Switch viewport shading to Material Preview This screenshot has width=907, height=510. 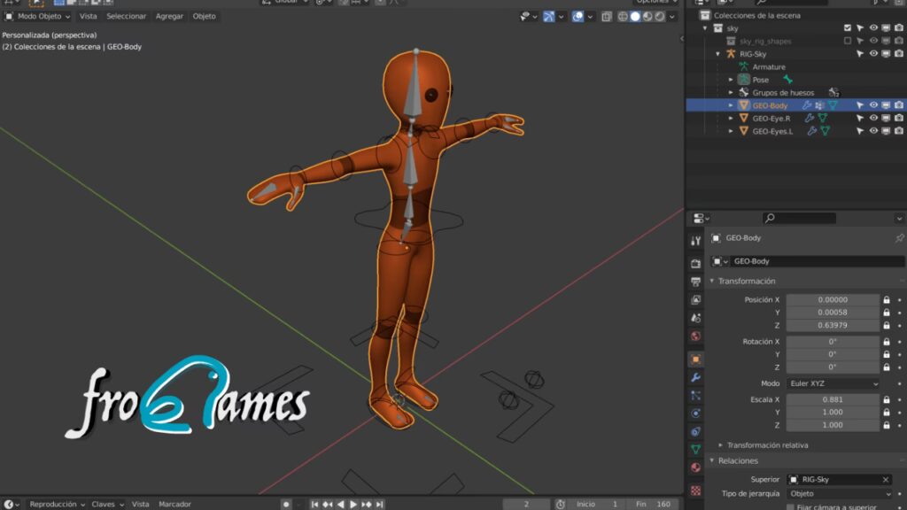tap(647, 16)
